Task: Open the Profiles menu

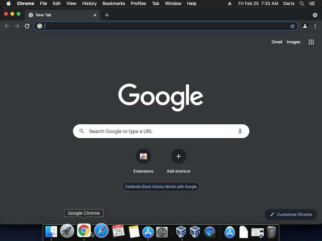Action: coord(138,3)
